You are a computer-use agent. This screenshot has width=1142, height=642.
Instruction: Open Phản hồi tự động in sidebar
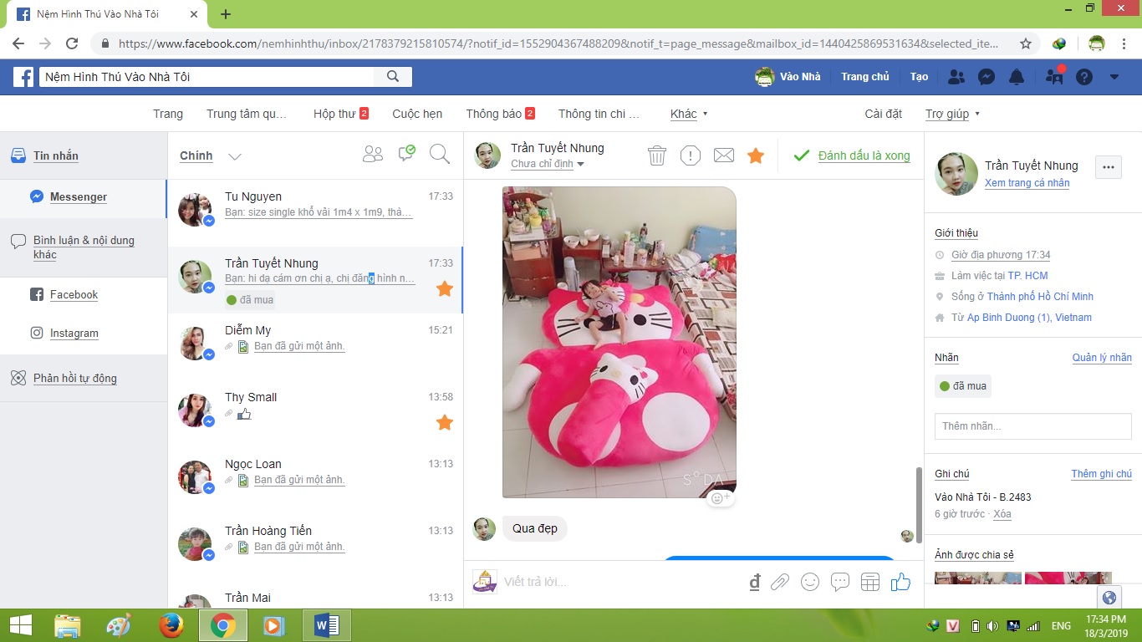pyautogui.click(x=75, y=379)
